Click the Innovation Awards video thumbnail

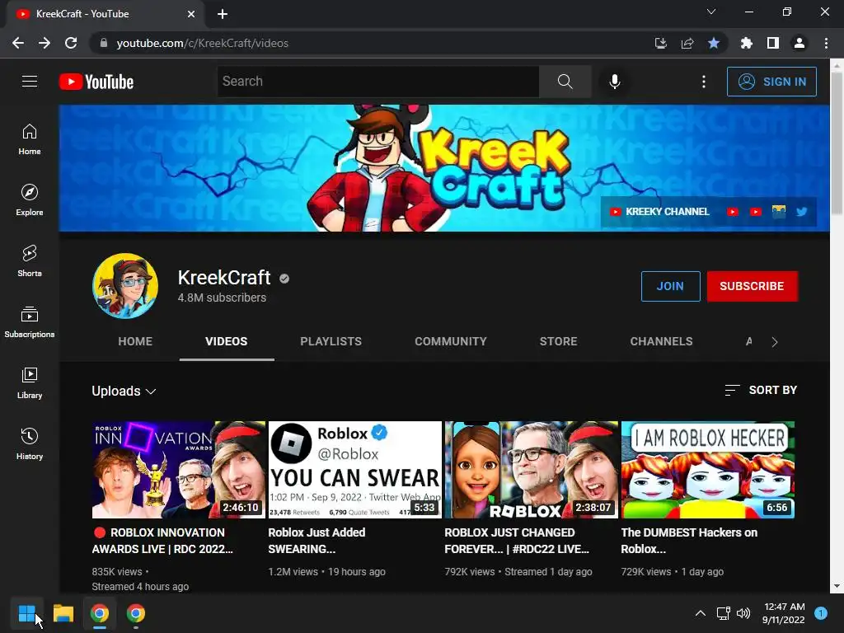pos(178,469)
